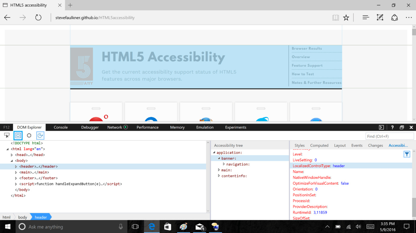
Task: Open the Edge Hub icon
Action: click(366, 18)
